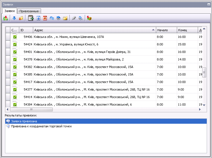Screen dimensions: 212x158
Task: Click the pushpin toolbar icon
Action: coord(74,18)
